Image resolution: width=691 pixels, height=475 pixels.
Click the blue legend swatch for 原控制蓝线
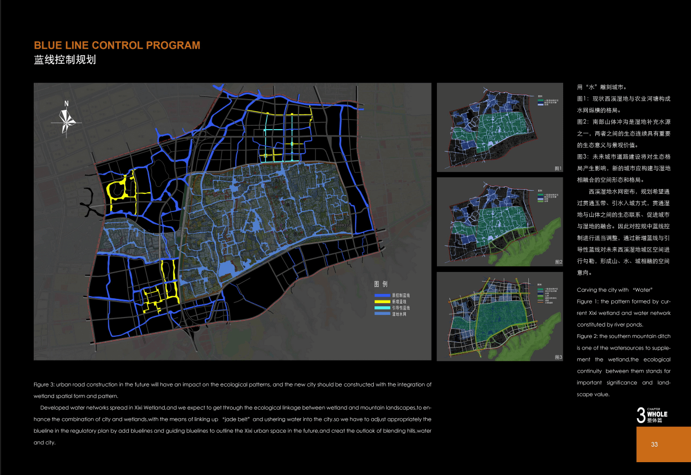382,295
